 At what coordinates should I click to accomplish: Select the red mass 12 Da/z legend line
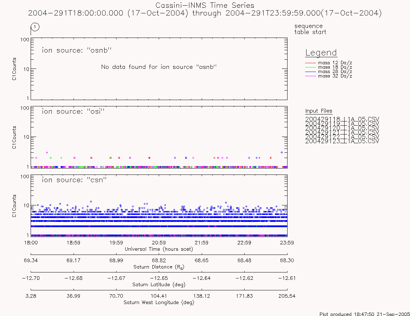click(311, 63)
